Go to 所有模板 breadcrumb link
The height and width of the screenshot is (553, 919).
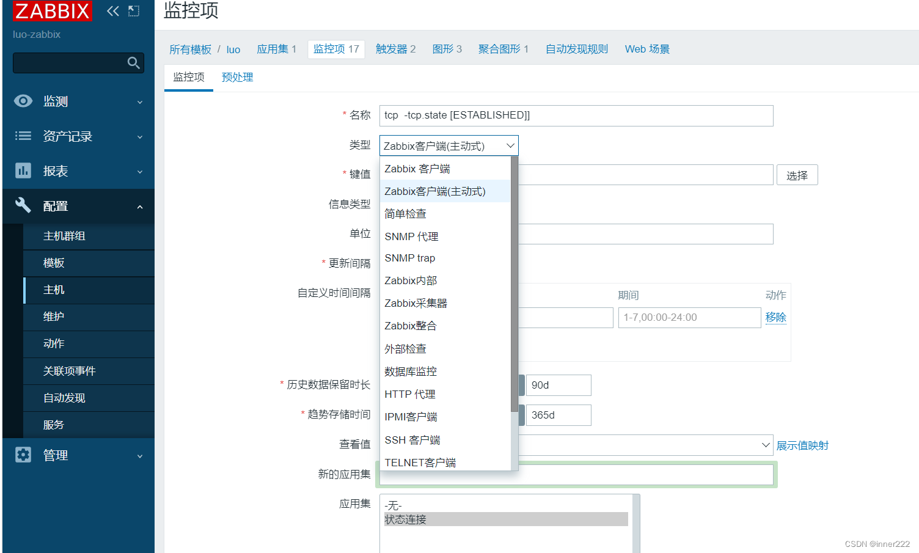coord(190,49)
